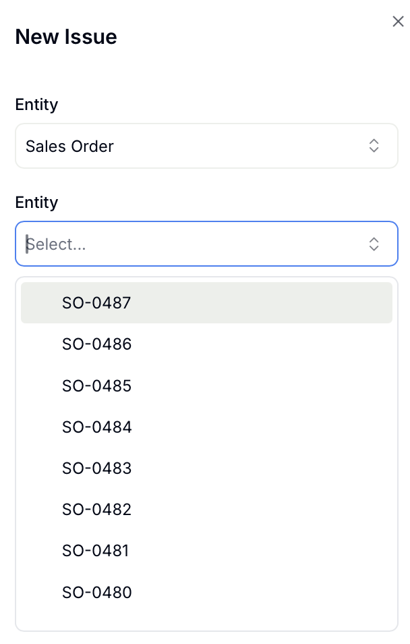Click the Entity label above Sales Order
Screen dimensions: 410x644
(36, 105)
